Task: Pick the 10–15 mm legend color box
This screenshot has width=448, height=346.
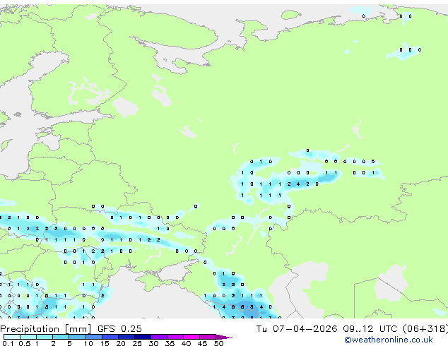Action: [x=94, y=337]
